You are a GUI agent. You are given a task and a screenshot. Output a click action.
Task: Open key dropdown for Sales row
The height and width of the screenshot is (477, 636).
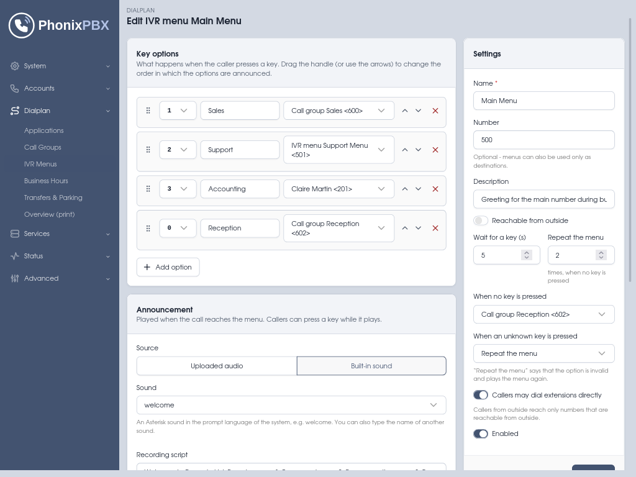tap(178, 111)
